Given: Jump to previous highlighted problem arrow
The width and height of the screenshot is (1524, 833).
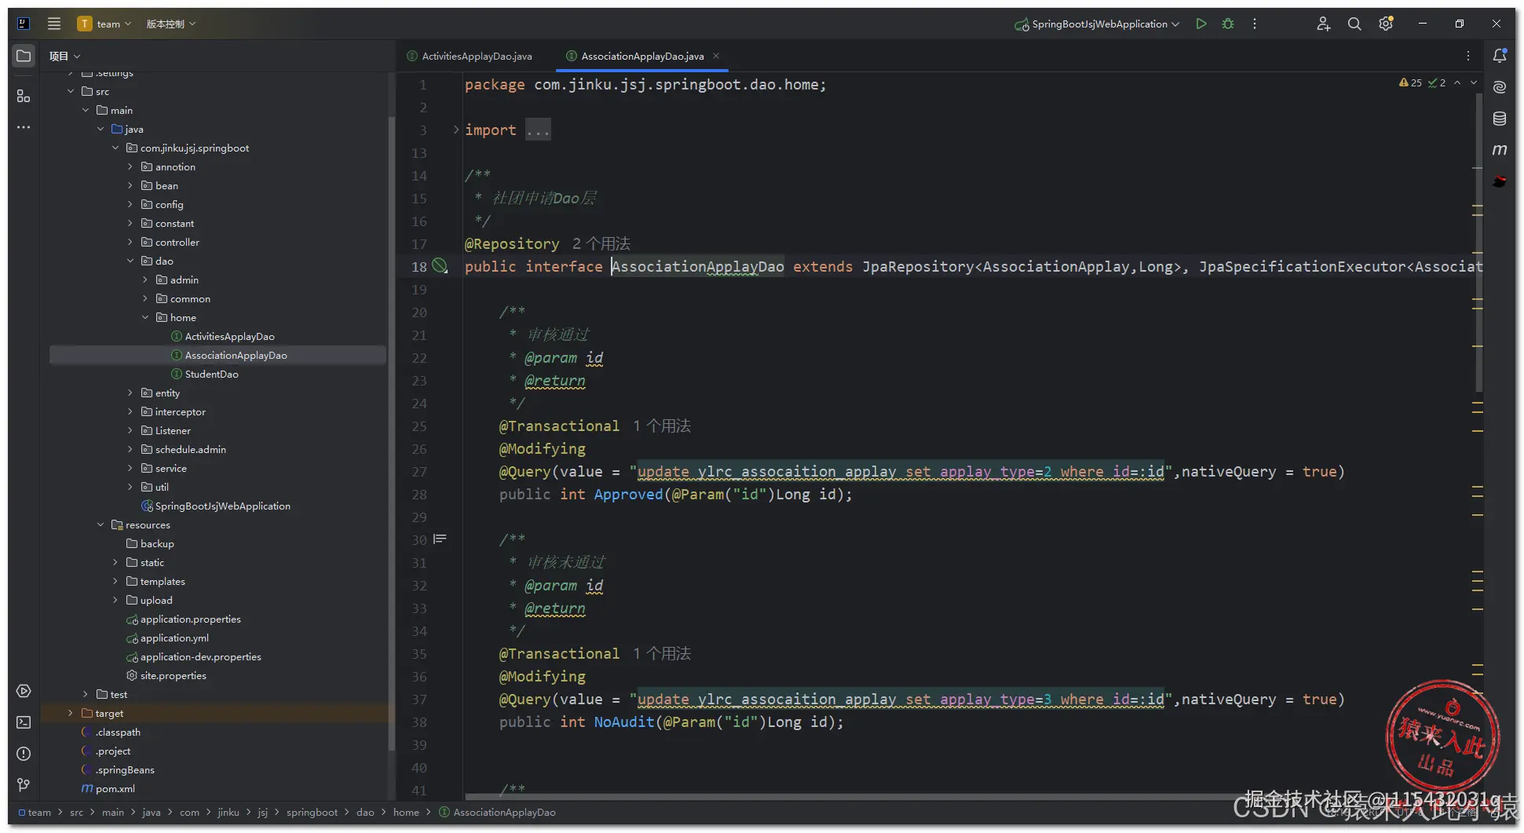Looking at the screenshot, I should click(1457, 82).
